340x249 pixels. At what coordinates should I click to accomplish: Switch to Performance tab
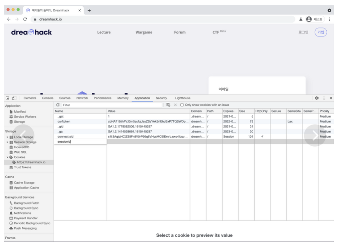(102, 98)
